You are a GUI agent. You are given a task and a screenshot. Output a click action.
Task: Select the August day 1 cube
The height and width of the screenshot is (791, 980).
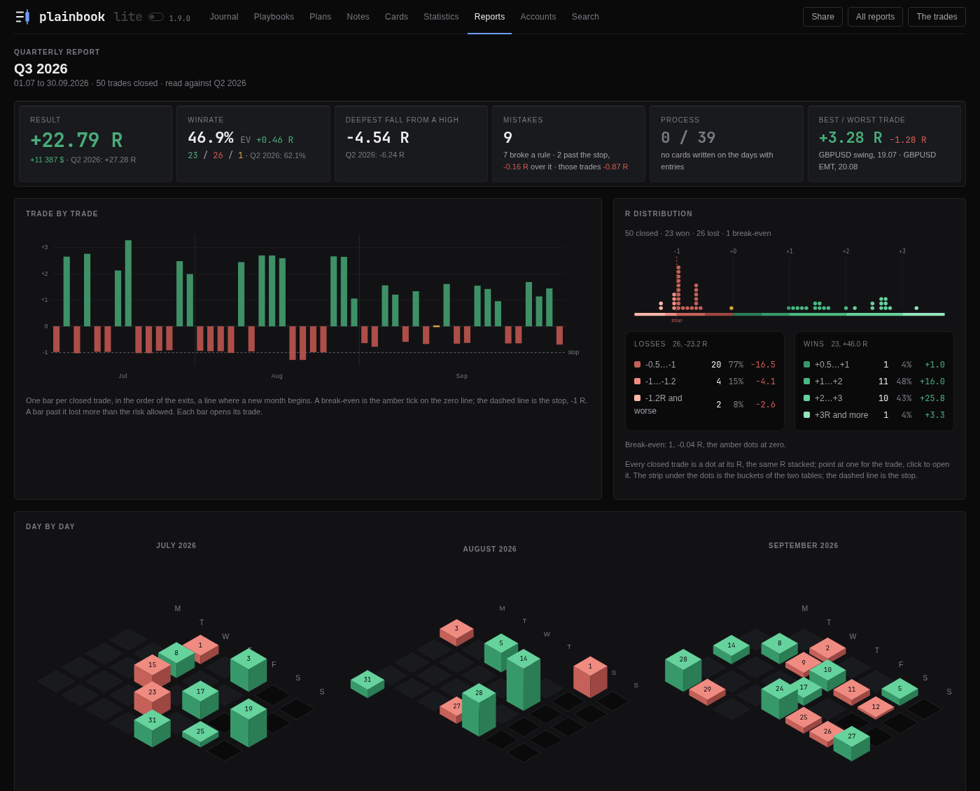tap(590, 676)
